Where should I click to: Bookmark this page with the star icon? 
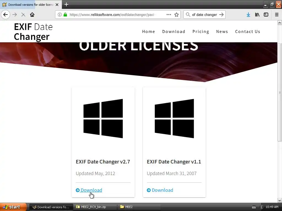[177, 15]
